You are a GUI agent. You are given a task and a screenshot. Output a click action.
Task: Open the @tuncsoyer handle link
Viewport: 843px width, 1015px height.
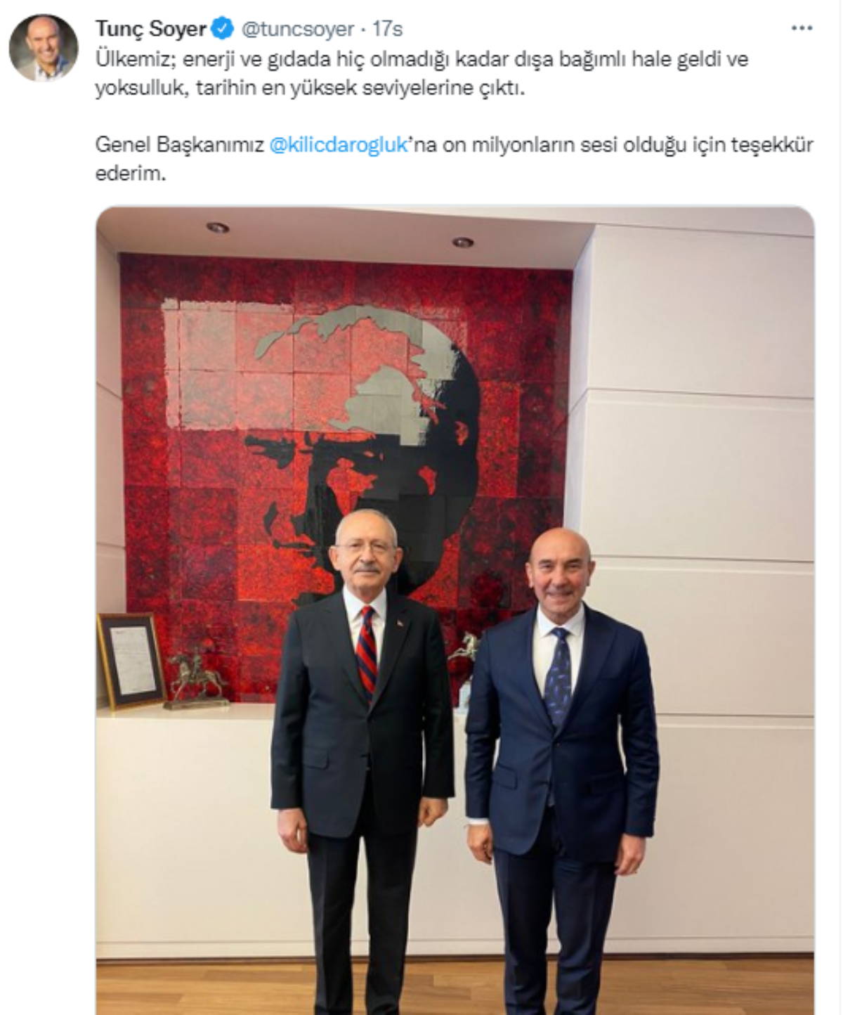[297, 30]
